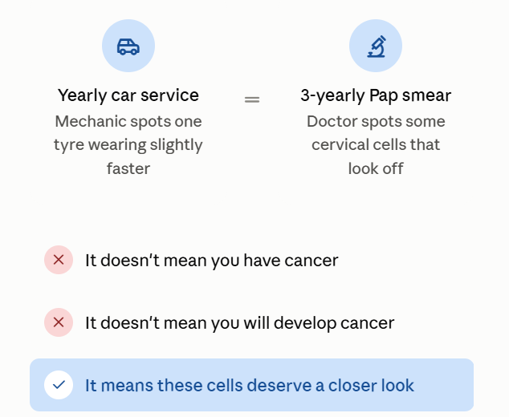Image resolution: width=509 pixels, height=417 pixels.
Task: Click the blue checkmark circle icon
Action: pos(59,385)
